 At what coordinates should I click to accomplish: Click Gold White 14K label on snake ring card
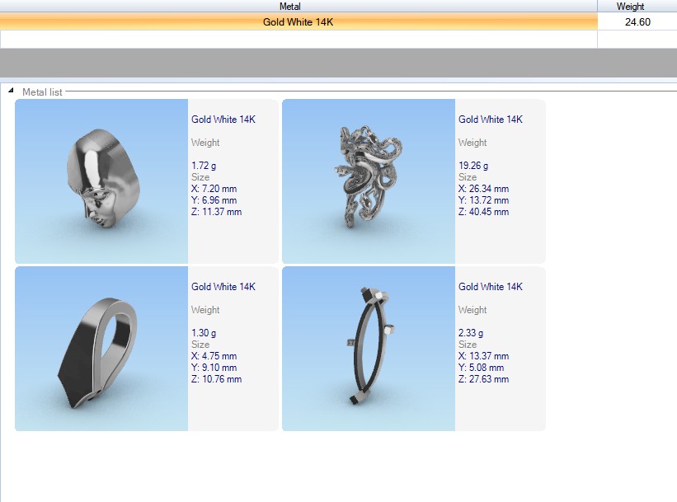[x=491, y=120]
